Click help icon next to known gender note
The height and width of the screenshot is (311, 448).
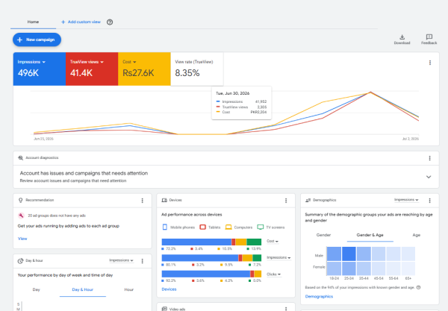(418, 287)
